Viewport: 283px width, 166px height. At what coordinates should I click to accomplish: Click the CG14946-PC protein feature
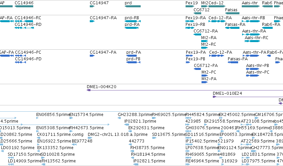click(x=20, y=56)
